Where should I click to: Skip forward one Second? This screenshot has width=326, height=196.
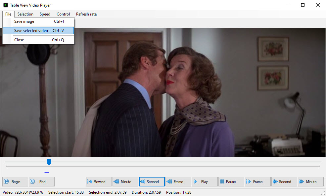284,182
